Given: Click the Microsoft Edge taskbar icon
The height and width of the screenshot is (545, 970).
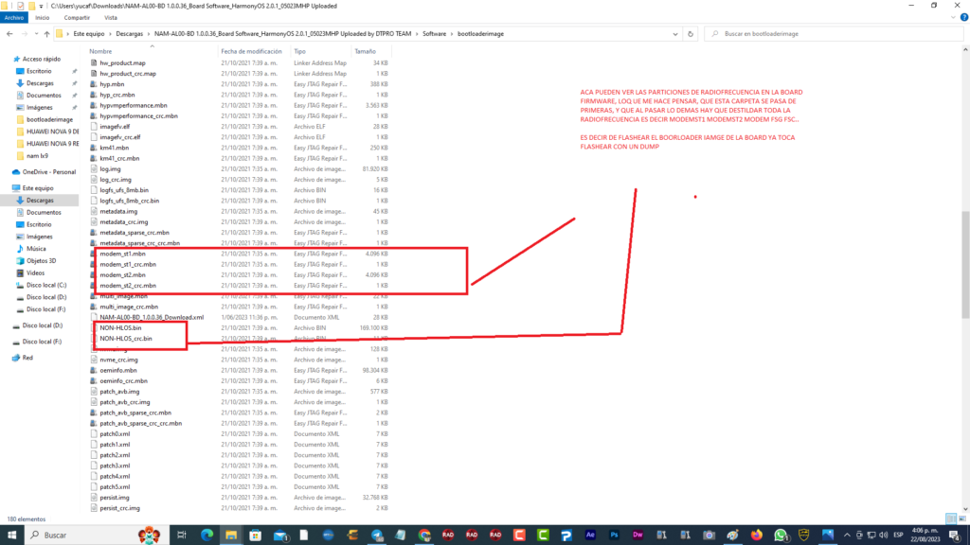Looking at the screenshot, I should pyautogui.click(x=207, y=535).
